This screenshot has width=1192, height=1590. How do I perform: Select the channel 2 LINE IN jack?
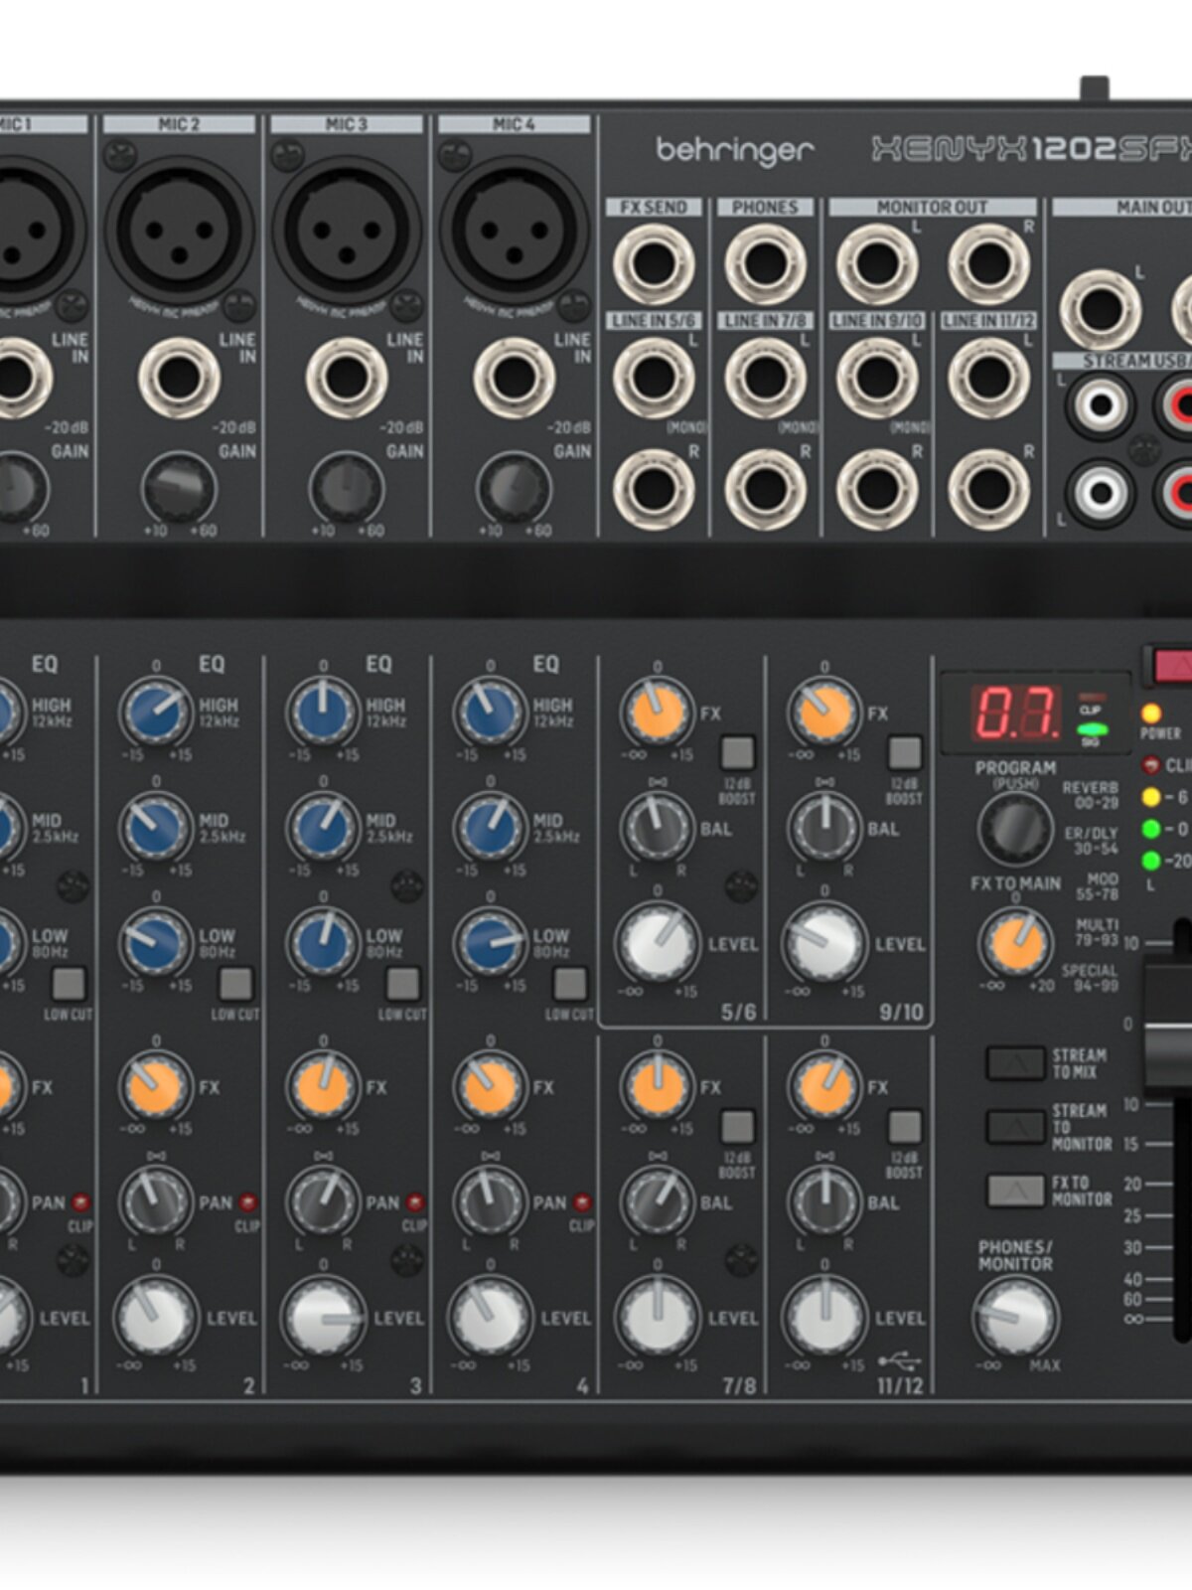click(180, 379)
